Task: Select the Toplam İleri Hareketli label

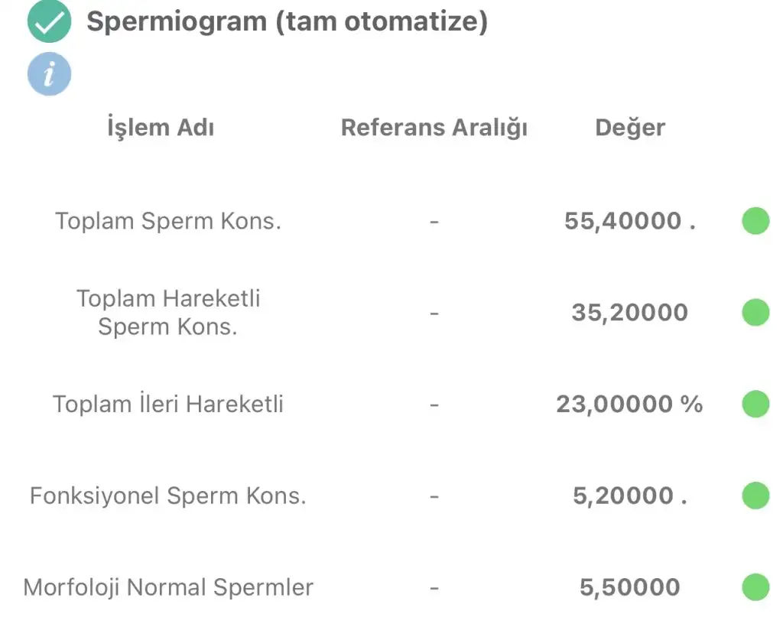Action: pyautogui.click(x=168, y=404)
